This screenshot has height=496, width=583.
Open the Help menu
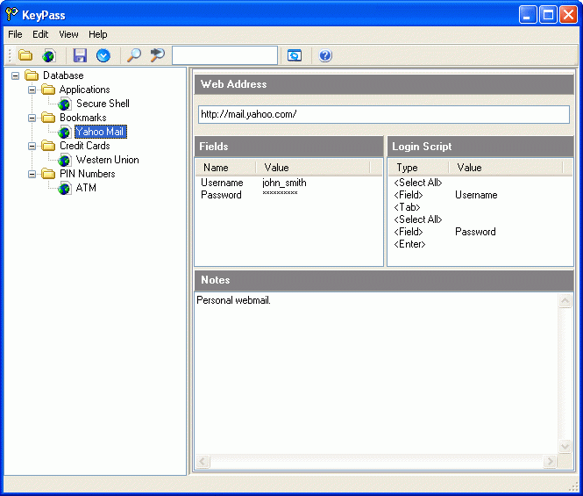(x=98, y=34)
